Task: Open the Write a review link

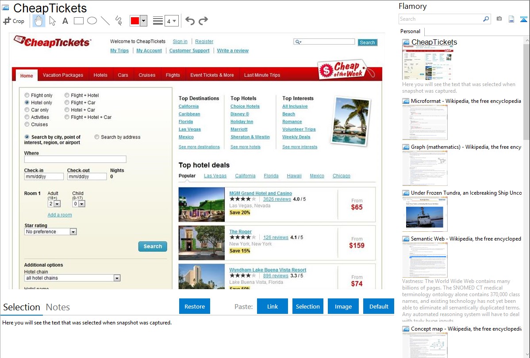Action: tap(233, 51)
